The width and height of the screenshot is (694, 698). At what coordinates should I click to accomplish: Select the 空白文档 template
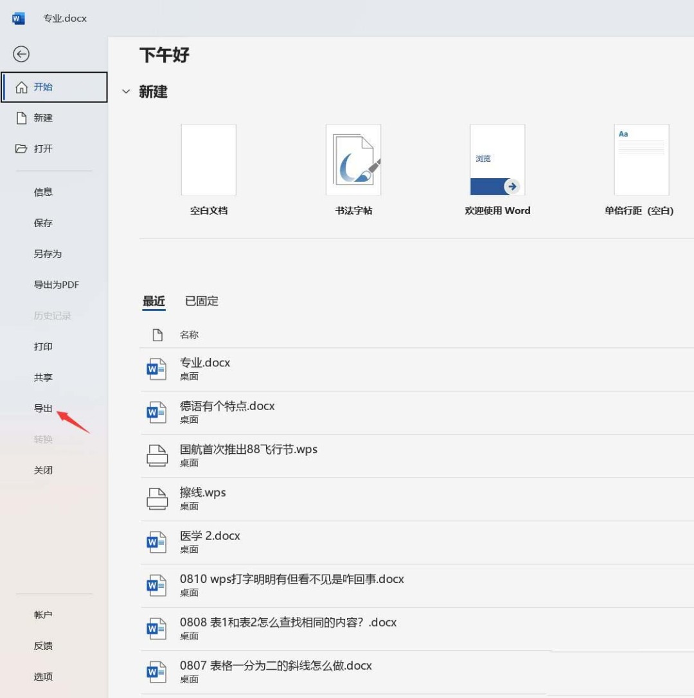[208, 159]
